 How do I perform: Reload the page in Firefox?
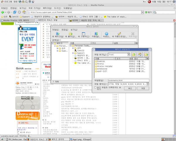15,12
